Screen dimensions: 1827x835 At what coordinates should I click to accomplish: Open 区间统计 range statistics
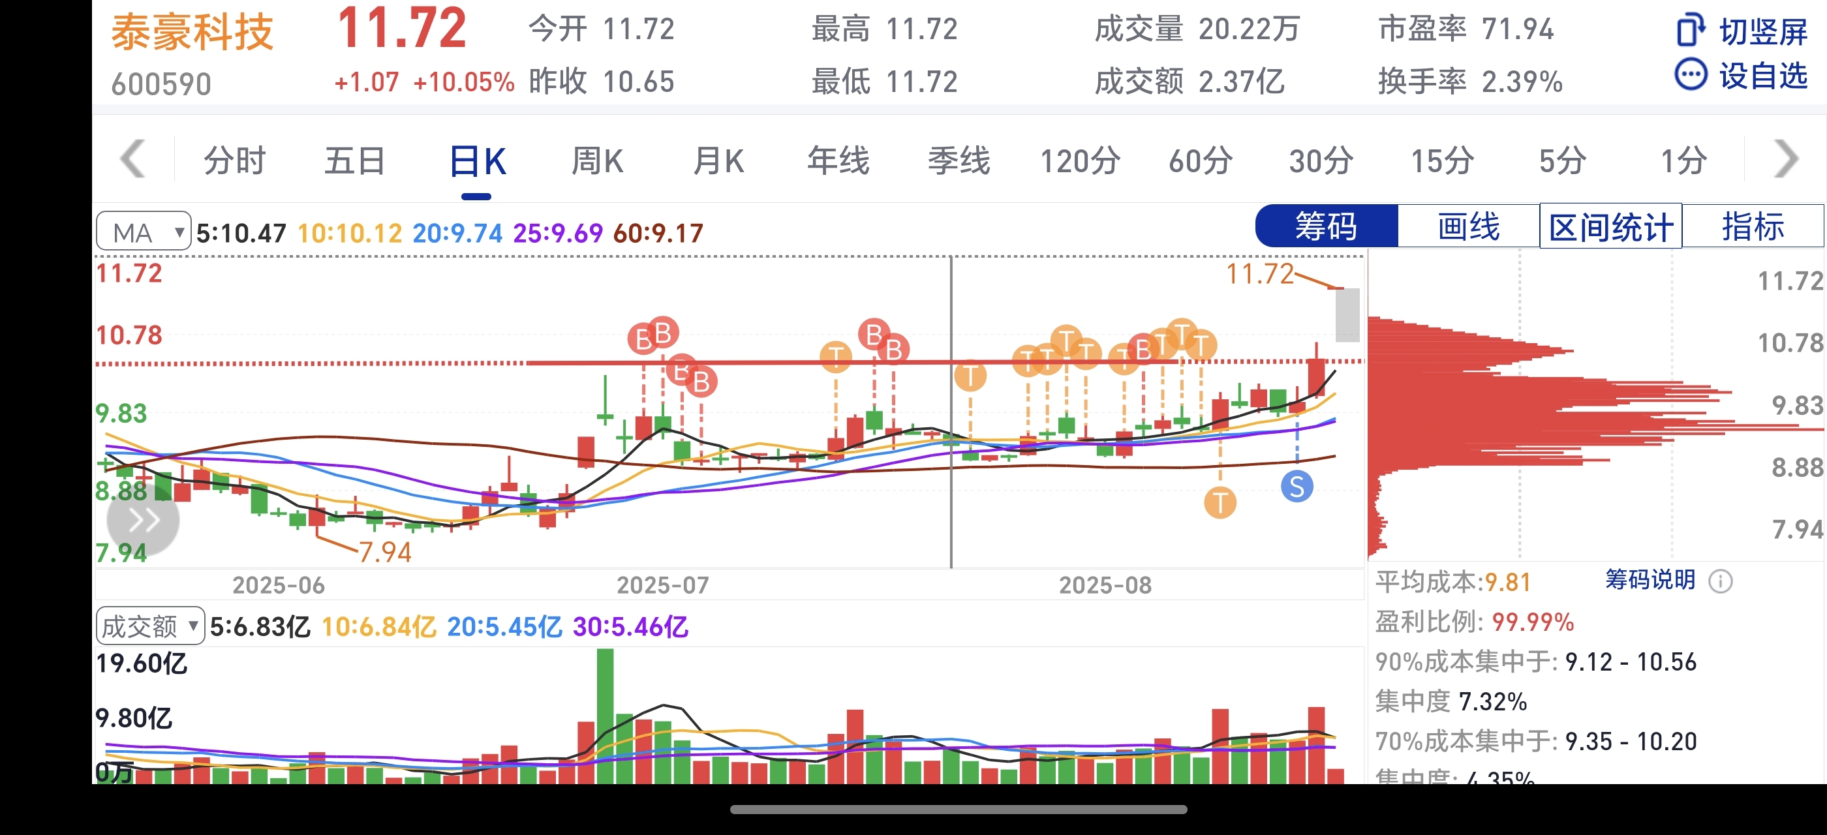click(x=1610, y=227)
